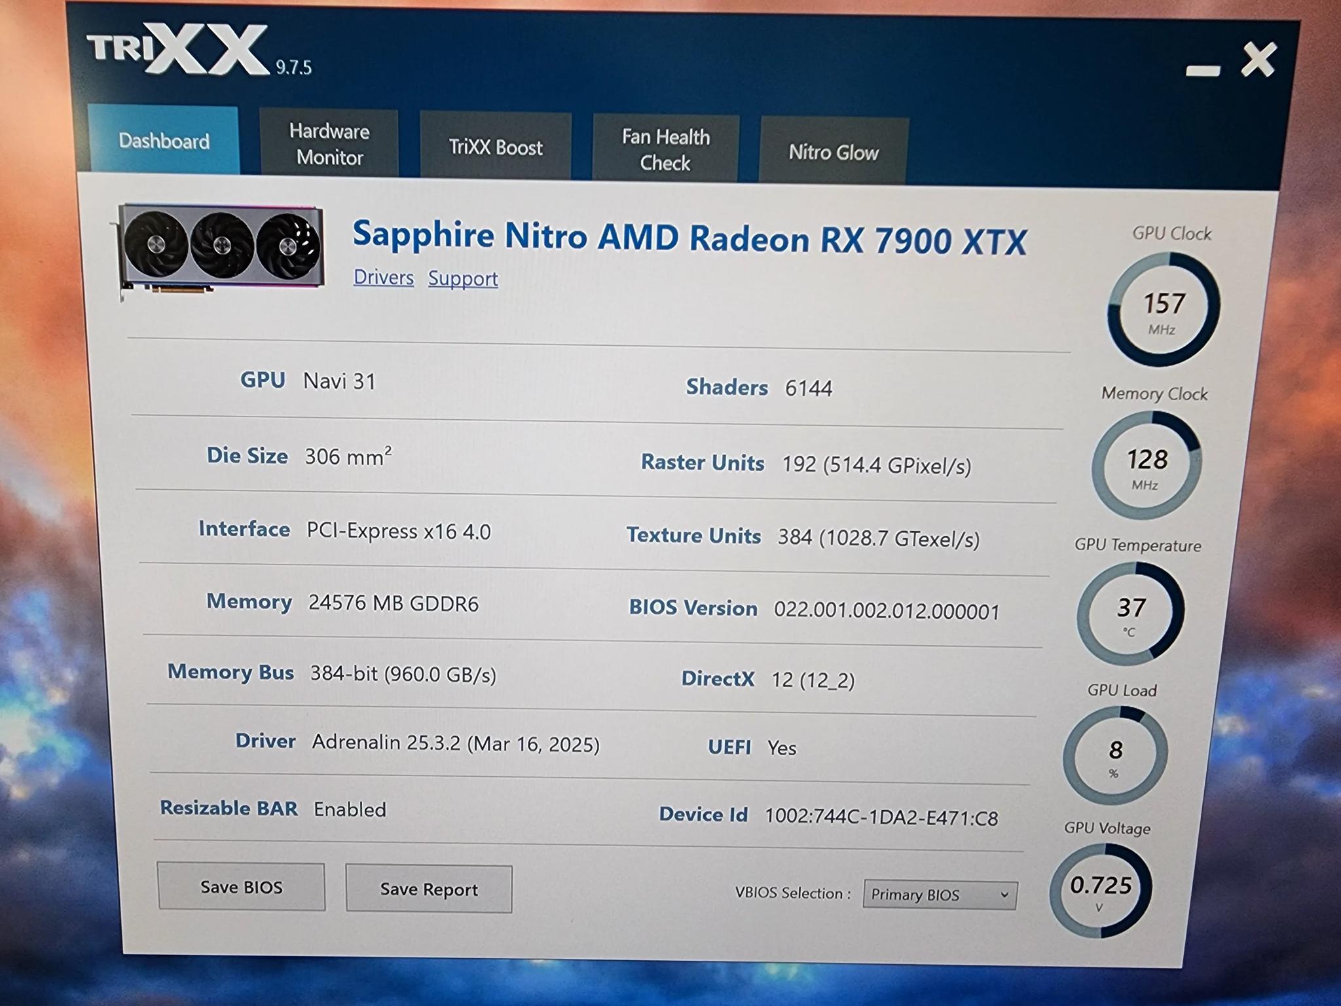Click the 'VBIOS Selection :' label
This screenshot has height=1006, width=1341.
(x=793, y=893)
